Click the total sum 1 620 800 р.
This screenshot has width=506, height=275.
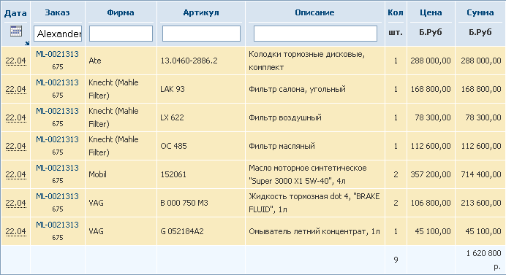(x=483, y=260)
